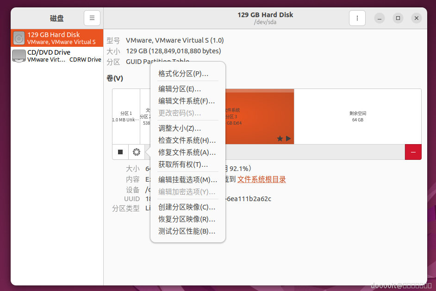Minimize the Disks window
This screenshot has height=291, width=436.
[379, 18]
